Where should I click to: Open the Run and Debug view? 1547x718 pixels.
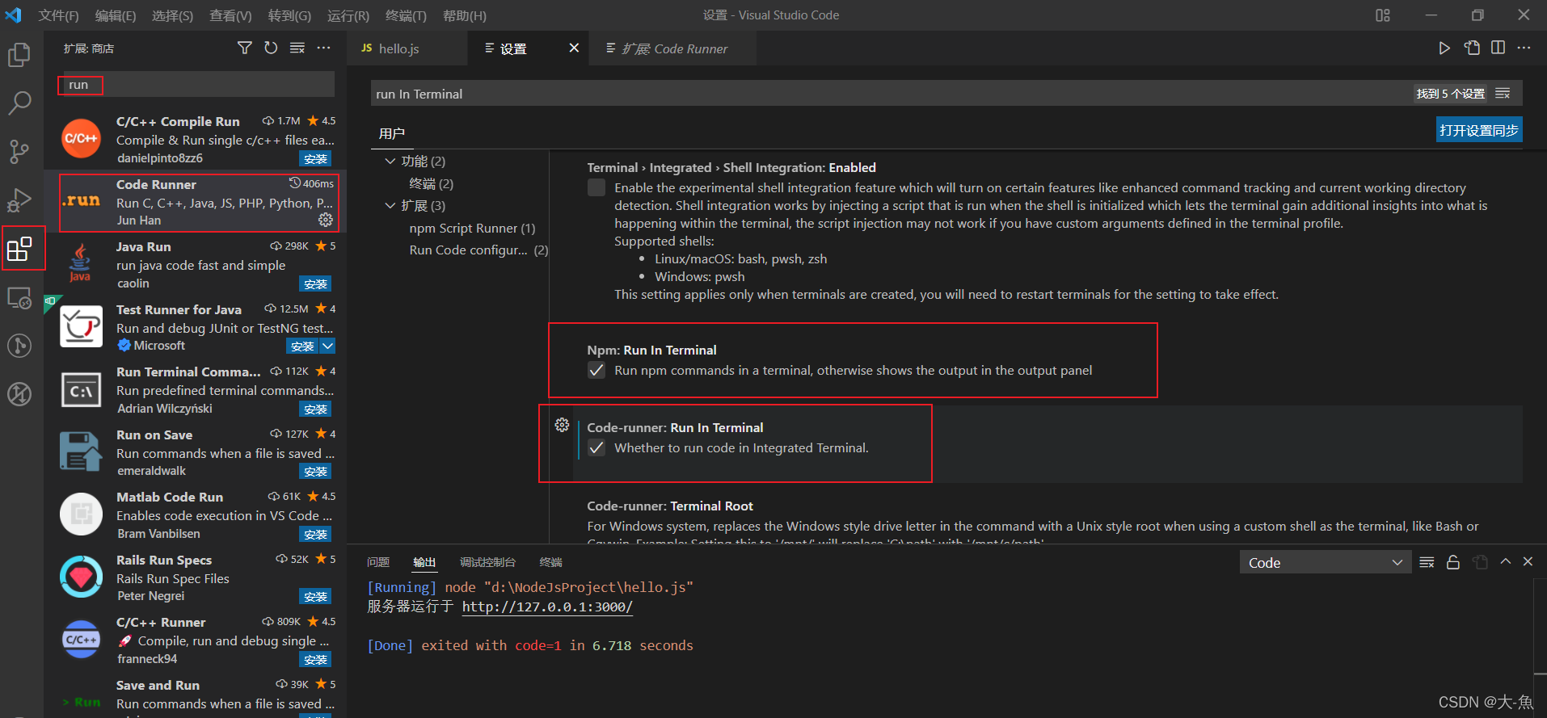point(19,199)
